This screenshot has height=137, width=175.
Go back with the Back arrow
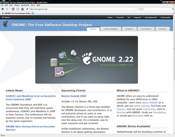coord(3,9)
